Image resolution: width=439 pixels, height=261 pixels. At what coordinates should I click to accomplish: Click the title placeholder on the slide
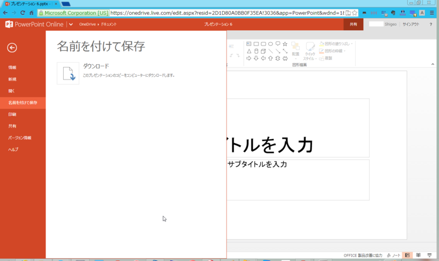298,128
